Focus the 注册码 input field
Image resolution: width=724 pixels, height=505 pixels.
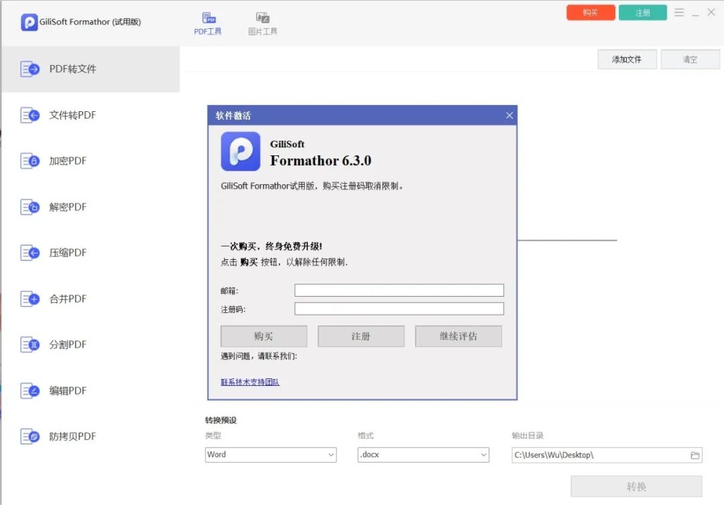(399, 309)
